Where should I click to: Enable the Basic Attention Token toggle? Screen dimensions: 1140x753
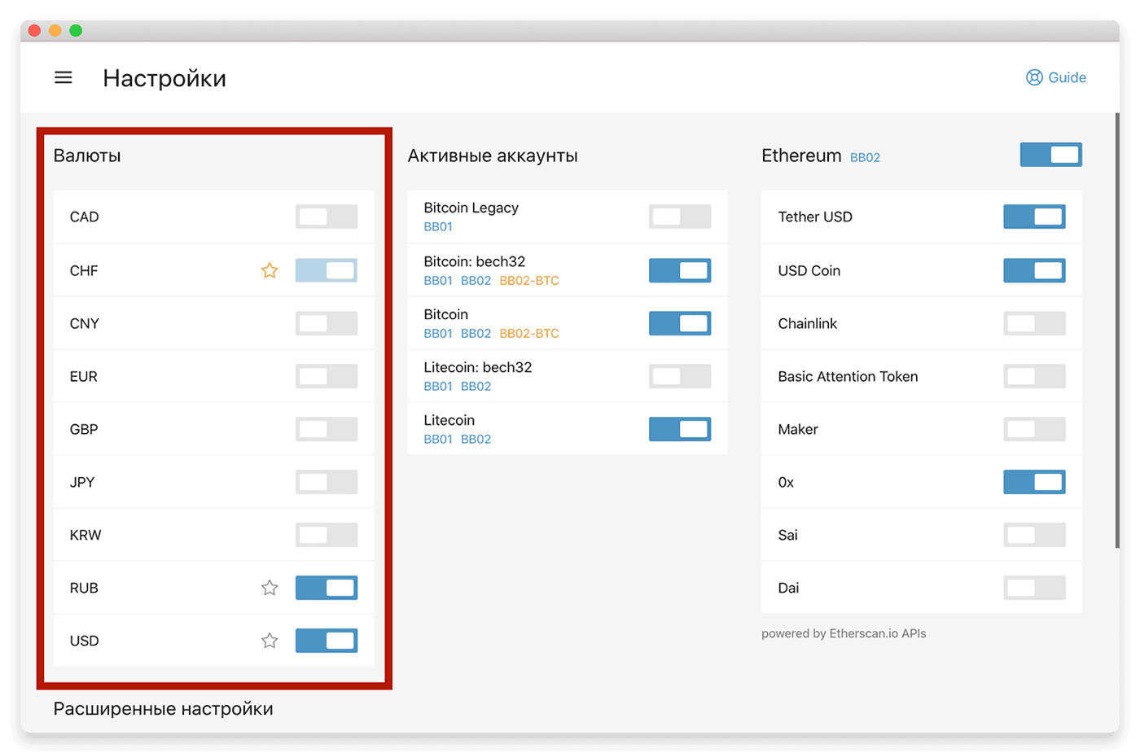coord(1034,376)
